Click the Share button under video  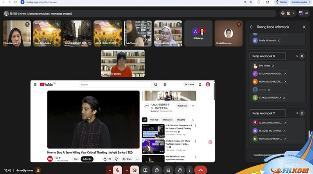(x=127, y=159)
